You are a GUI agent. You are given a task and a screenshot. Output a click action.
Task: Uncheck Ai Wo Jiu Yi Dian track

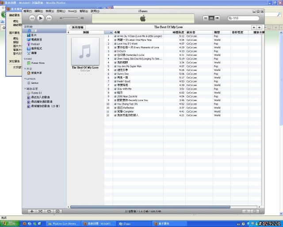(115, 36)
